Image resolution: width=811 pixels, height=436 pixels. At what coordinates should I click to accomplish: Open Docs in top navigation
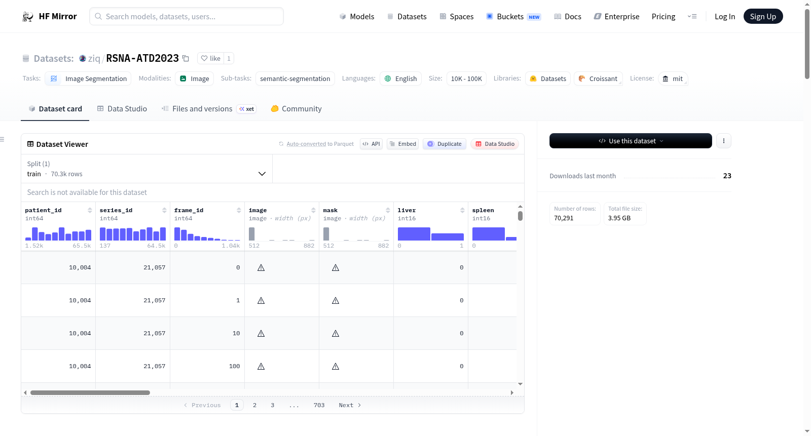pos(567,17)
